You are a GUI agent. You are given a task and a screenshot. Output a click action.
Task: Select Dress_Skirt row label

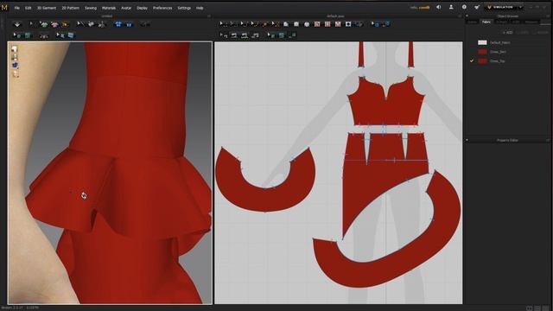498,52
